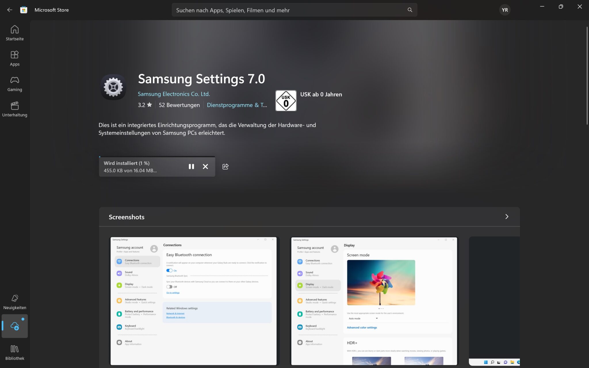The height and width of the screenshot is (368, 589).
Task: Open the Dienstprogramme & Tools category
Action: 237,105
